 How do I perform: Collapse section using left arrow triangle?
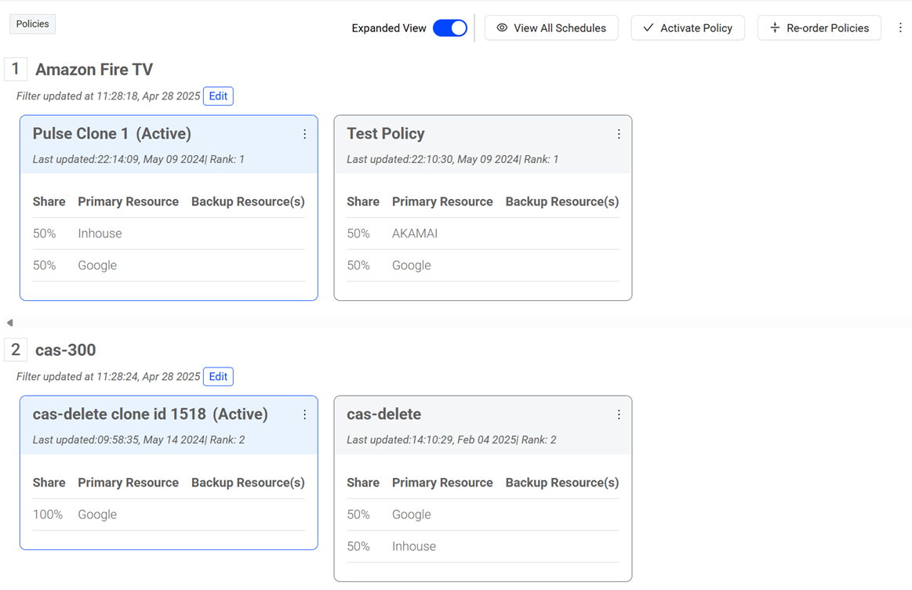coord(9,323)
